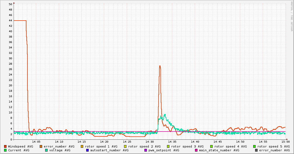Image resolution: width=294 pixels, height=154 pixels.
Task: Click the purple pwm_setpoint AVG legend swatch
Action: [146, 150]
